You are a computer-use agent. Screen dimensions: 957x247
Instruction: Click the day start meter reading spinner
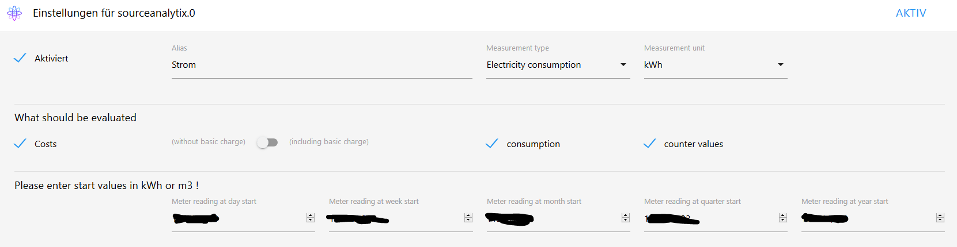coord(311,218)
